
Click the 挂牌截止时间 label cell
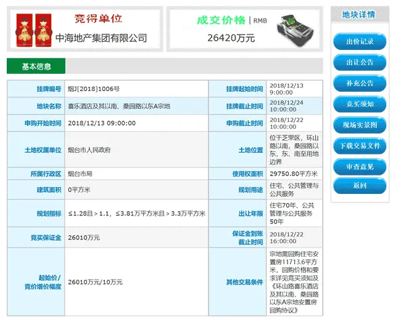click(238, 106)
